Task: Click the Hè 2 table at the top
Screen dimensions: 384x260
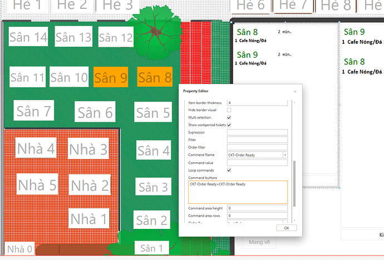Action: [x=72, y=6]
